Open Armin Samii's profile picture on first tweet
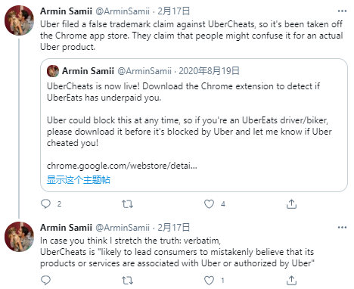354x289 pixels. click(19, 20)
